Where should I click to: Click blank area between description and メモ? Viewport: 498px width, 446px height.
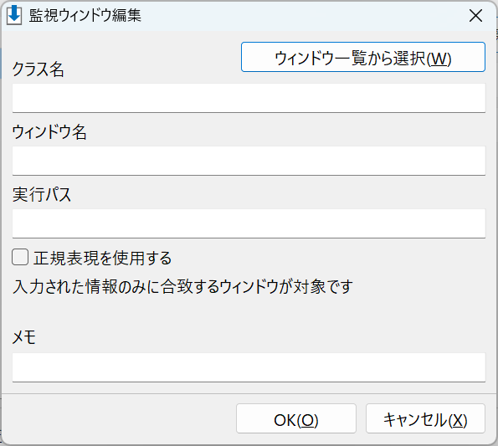[249, 313]
